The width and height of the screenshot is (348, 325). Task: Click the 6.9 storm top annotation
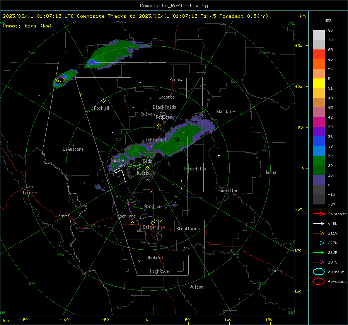61,80
